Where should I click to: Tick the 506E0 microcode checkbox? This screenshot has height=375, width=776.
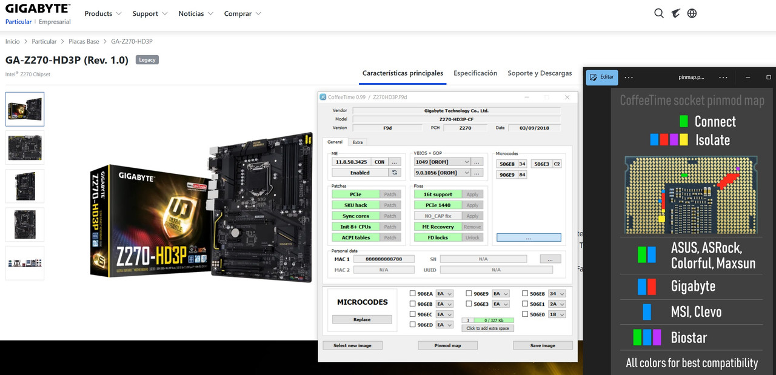click(525, 314)
